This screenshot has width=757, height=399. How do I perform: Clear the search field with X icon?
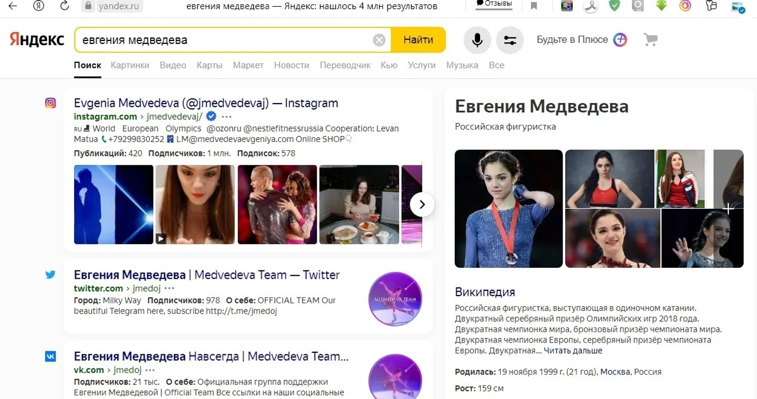click(x=379, y=40)
